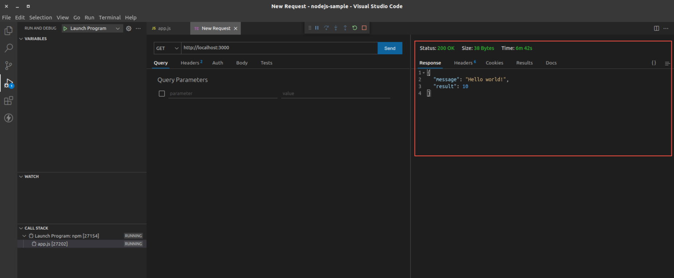Switch to the Results tab

click(524, 63)
